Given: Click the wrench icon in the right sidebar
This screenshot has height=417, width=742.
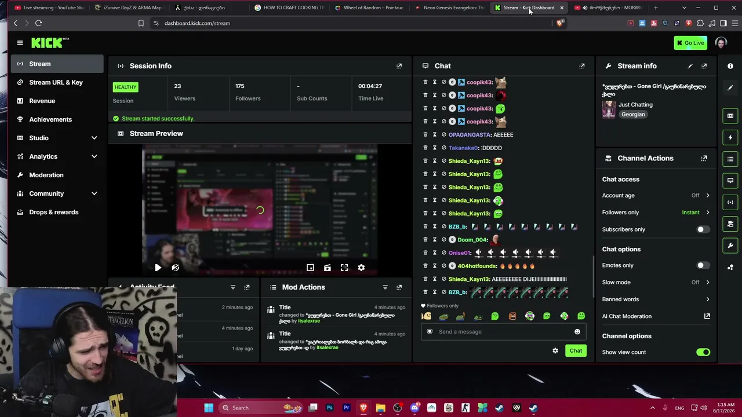Looking at the screenshot, I should click(x=730, y=246).
